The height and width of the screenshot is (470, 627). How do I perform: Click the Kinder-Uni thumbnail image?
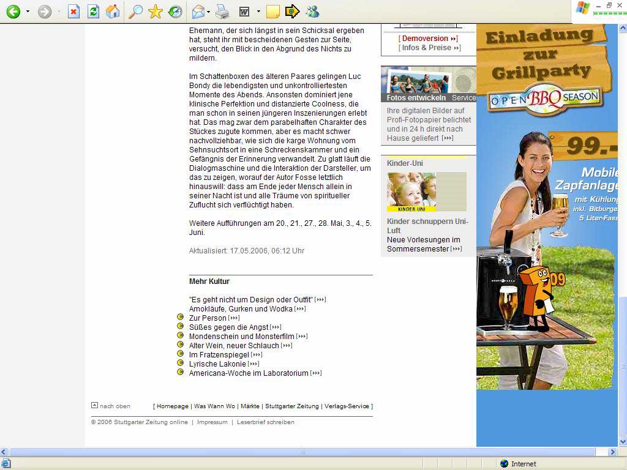coord(411,192)
